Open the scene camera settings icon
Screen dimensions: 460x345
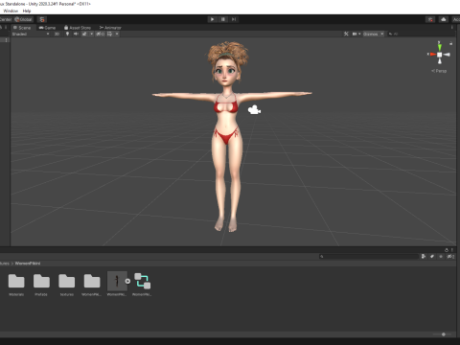355,34
